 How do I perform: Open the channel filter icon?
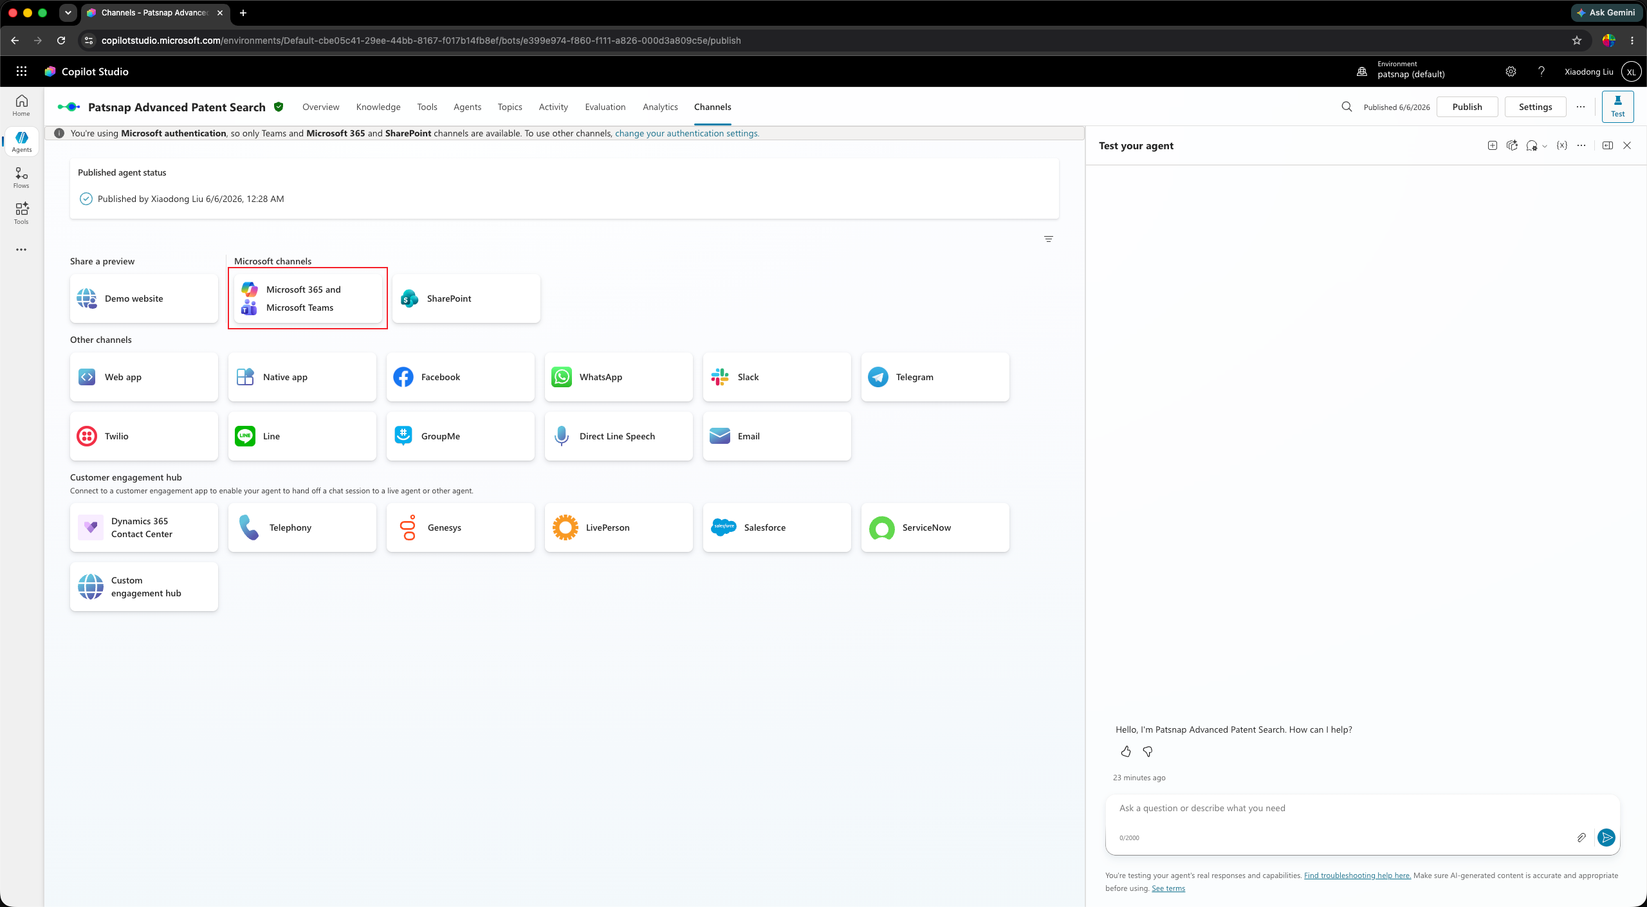tap(1049, 239)
